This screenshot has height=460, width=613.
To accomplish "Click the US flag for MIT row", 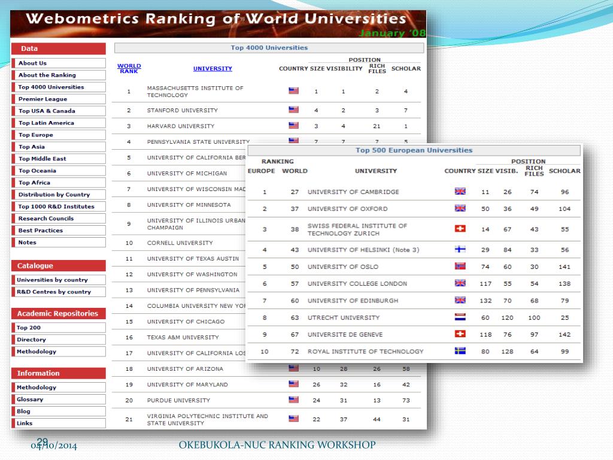I will pos(293,91).
